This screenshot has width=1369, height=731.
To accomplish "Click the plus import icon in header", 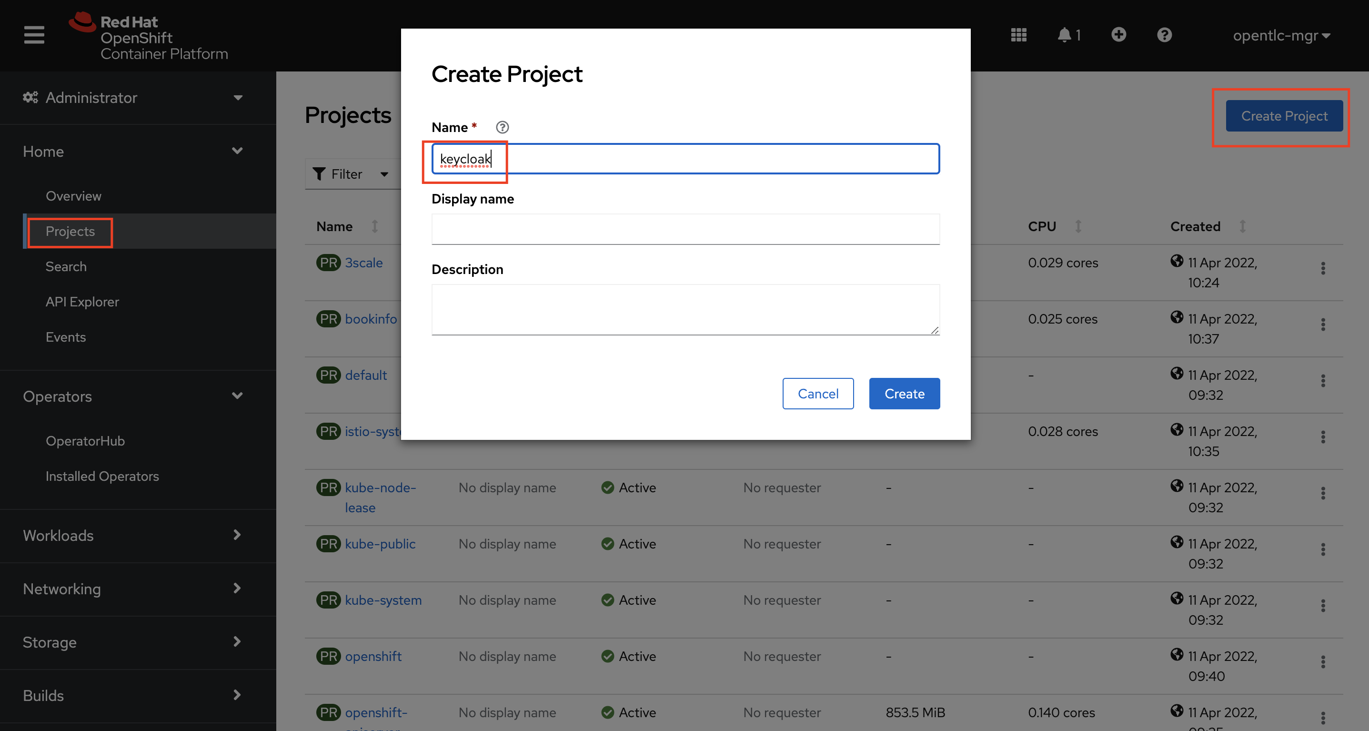I will [1119, 35].
